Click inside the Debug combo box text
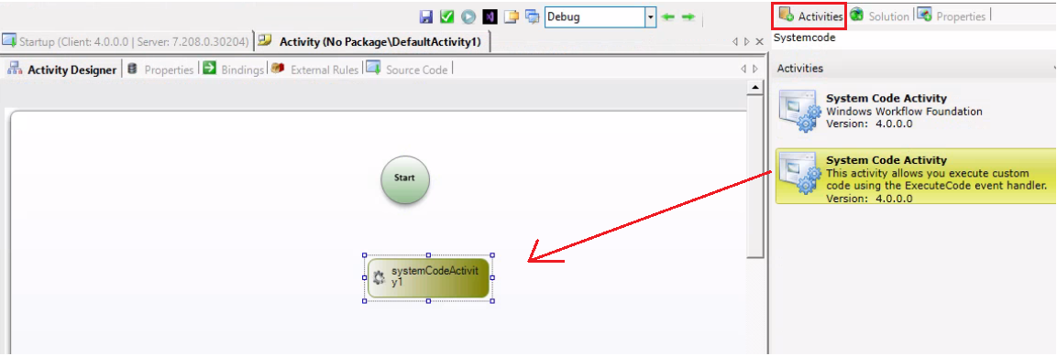Viewport: 1057px width, 356px height. pos(595,16)
